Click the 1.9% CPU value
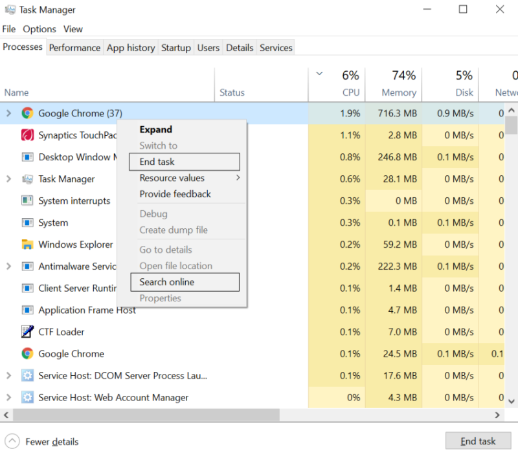The image size is (518, 458). [x=350, y=113]
